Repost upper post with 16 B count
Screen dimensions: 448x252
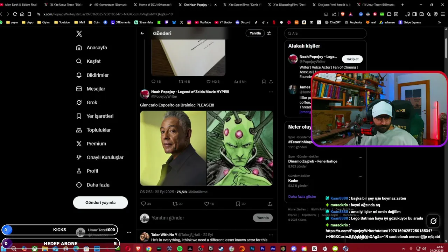(x=184, y=82)
